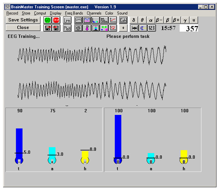Screen dimensions: 220x190
Task: Click the tall blue t bar in right panel
Action: click(x=118, y=137)
